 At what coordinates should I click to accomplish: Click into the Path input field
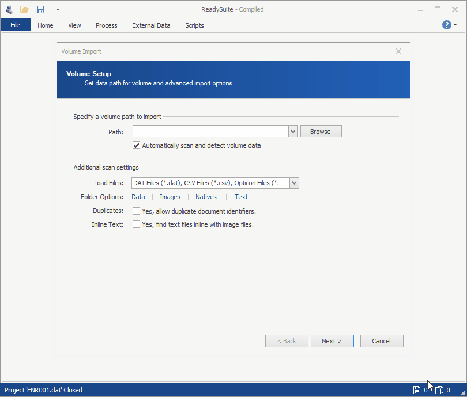210,132
